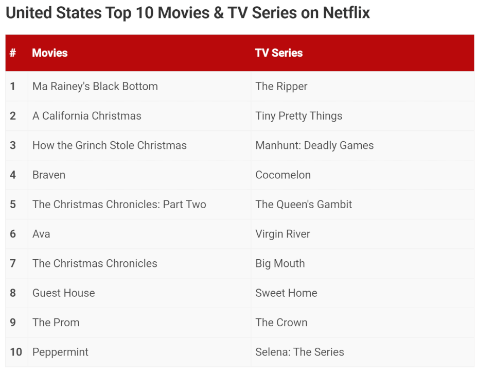
Task: Open The Queen's Gambit series
Action: (x=304, y=204)
